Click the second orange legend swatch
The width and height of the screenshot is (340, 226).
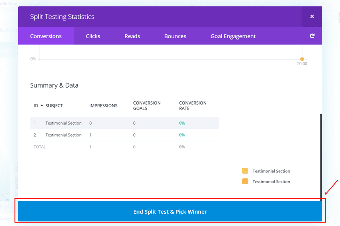pos(245,181)
